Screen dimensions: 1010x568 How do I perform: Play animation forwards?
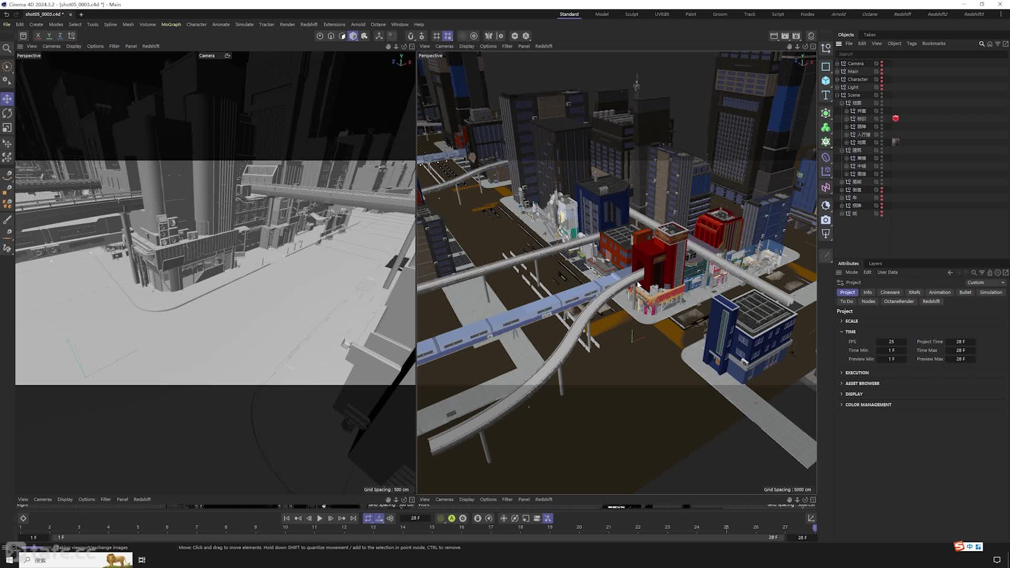(320, 519)
